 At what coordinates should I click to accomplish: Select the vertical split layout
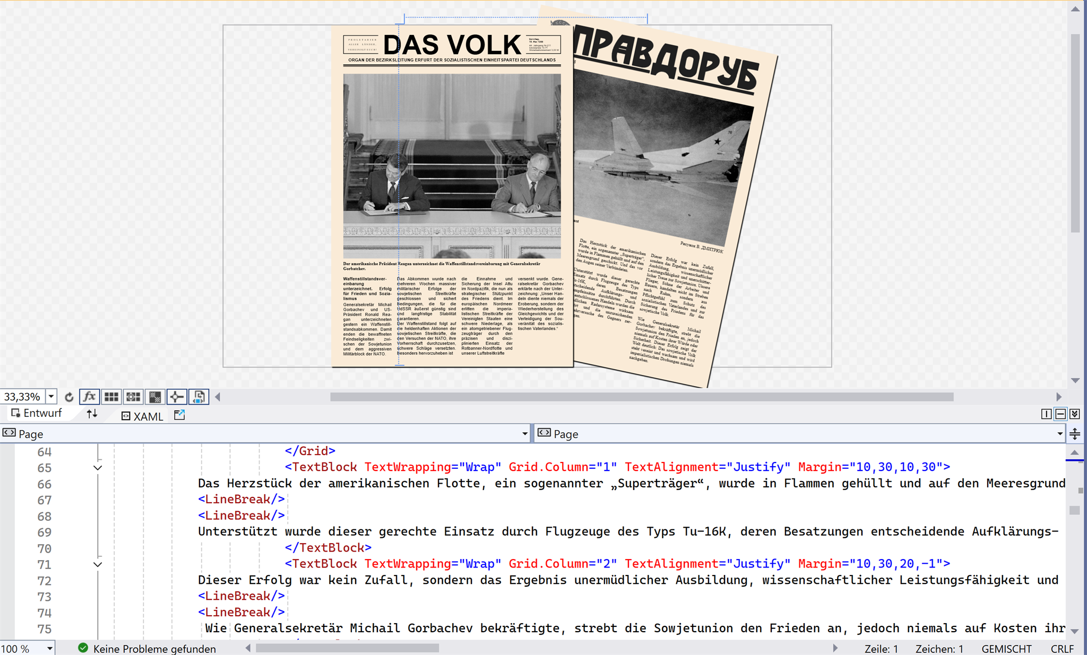tap(1046, 414)
